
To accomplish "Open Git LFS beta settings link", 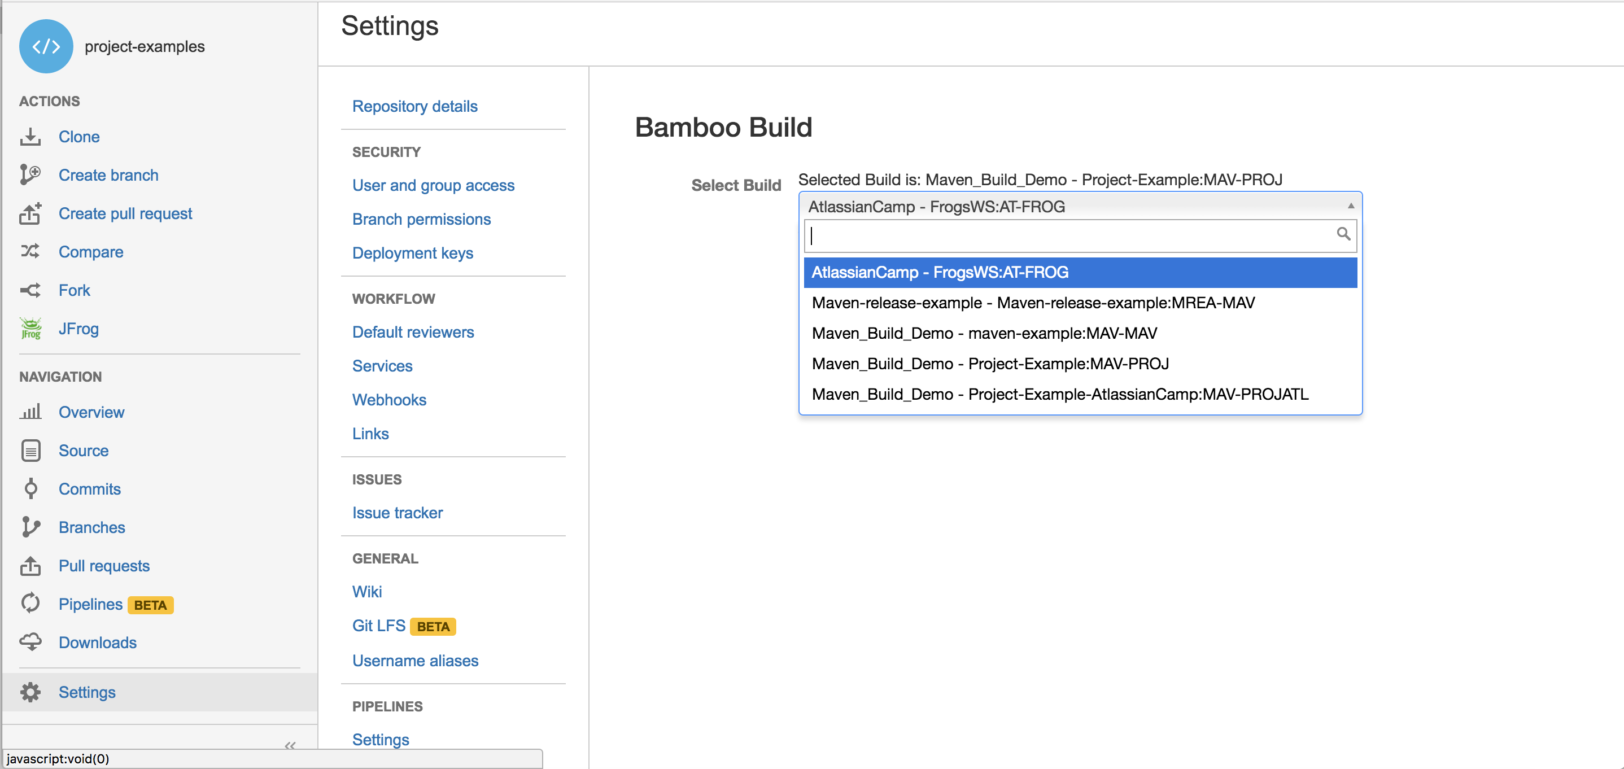I will [x=379, y=625].
